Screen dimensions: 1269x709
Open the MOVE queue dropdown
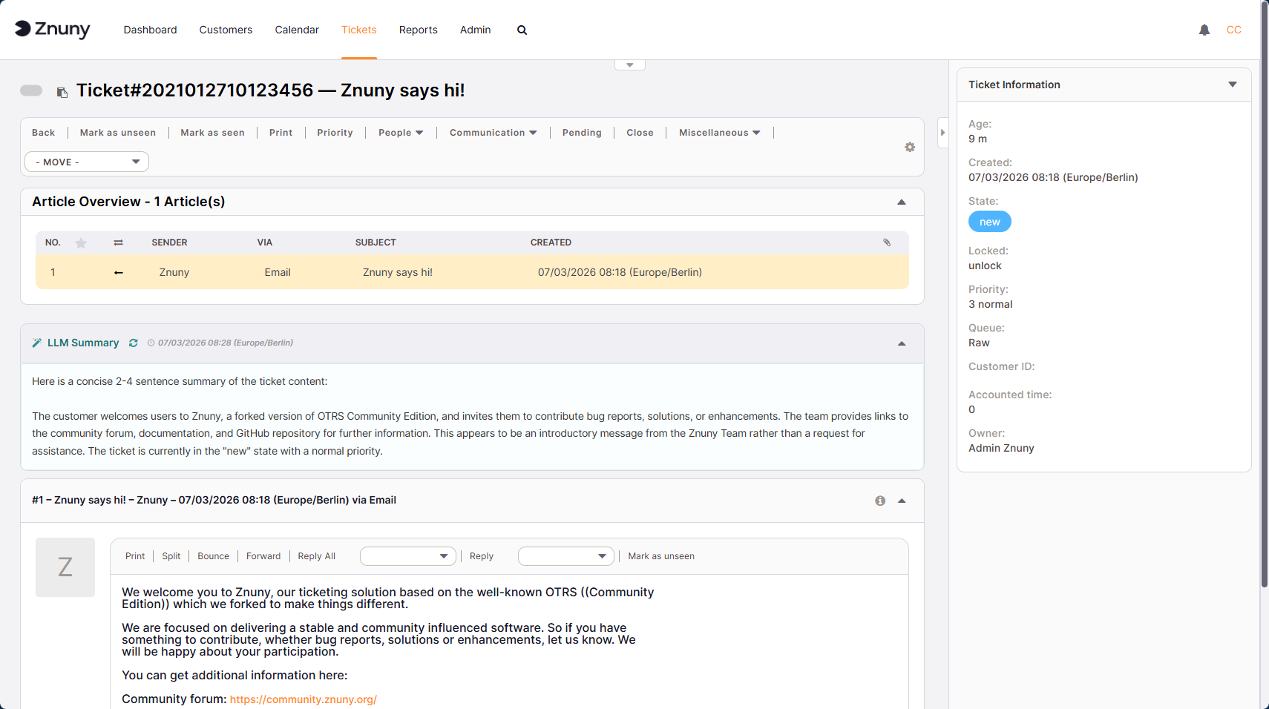pos(87,162)
